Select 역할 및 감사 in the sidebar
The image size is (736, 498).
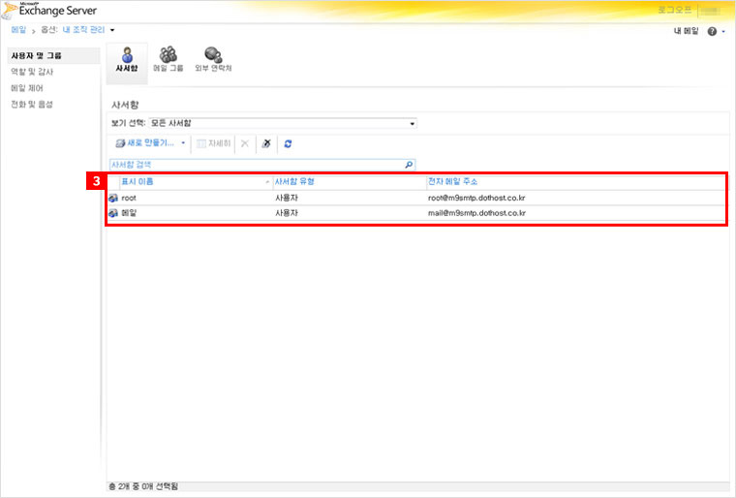(x=31, y=72)
